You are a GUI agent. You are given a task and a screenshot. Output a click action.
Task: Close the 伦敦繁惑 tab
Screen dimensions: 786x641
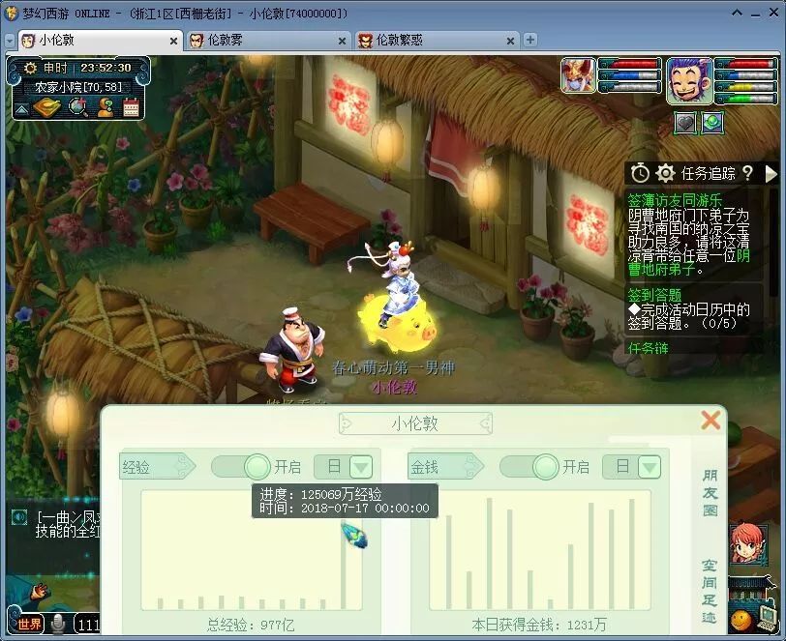510,41
